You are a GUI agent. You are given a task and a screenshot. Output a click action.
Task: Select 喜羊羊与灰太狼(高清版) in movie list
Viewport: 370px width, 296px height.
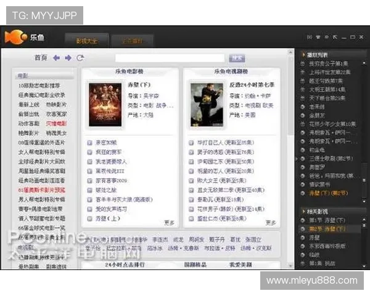(124, 200)
